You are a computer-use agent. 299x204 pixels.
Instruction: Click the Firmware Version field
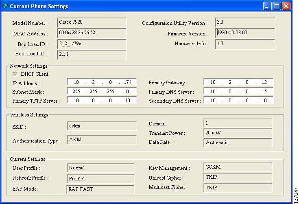245,33
